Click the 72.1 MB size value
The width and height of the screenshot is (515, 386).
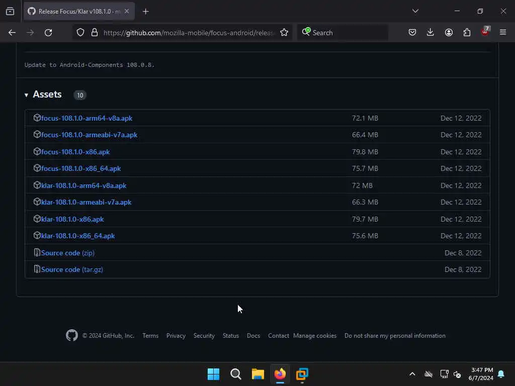[x=365, y=118]
